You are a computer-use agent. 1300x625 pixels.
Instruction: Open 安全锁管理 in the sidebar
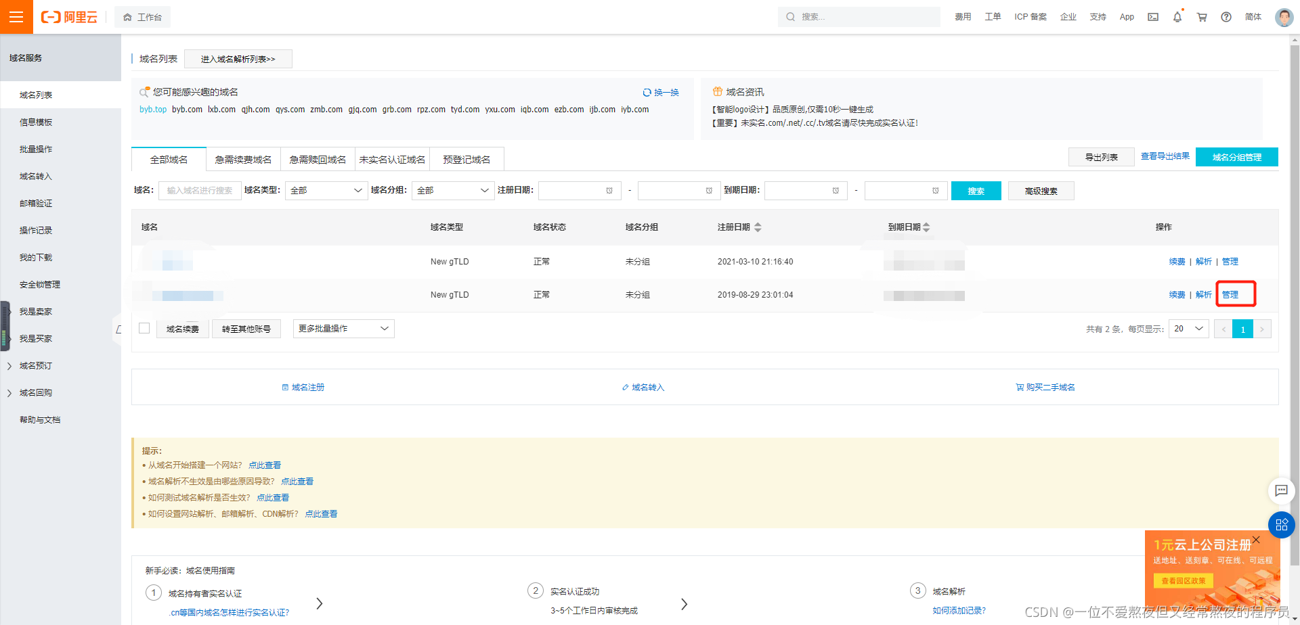(40, 285)
